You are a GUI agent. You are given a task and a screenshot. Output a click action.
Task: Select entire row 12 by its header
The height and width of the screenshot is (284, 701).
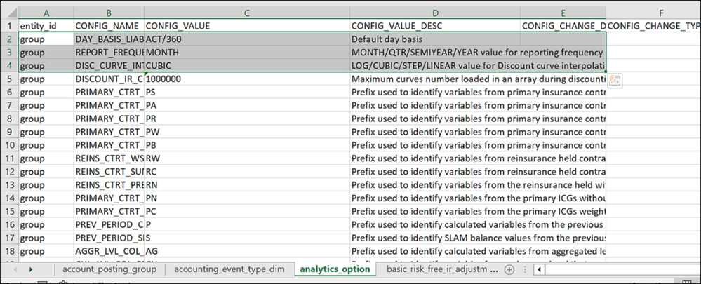[x=9, y=172]
